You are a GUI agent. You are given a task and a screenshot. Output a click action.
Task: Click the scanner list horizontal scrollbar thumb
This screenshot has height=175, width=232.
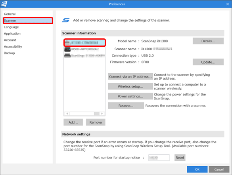(82, 114)
